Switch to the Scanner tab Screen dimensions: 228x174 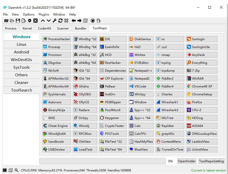tap(63, 28)
